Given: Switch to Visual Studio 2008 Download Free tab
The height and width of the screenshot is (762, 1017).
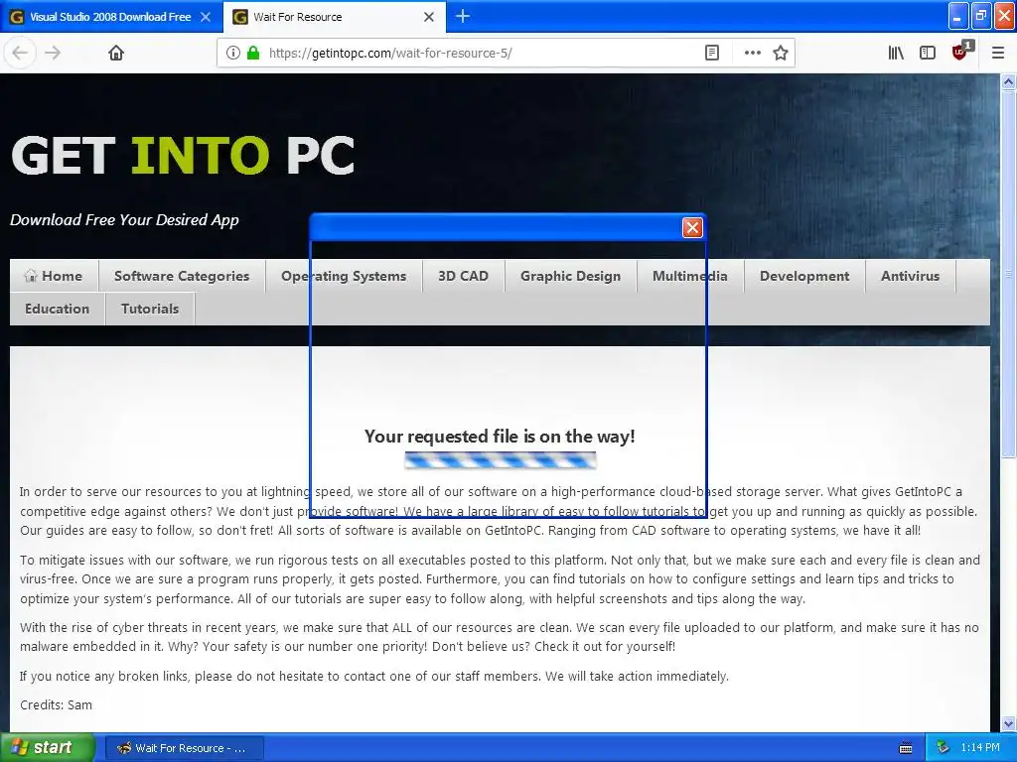Looking at the screenshot, I should pyautogui.click(x=110, y=17).
